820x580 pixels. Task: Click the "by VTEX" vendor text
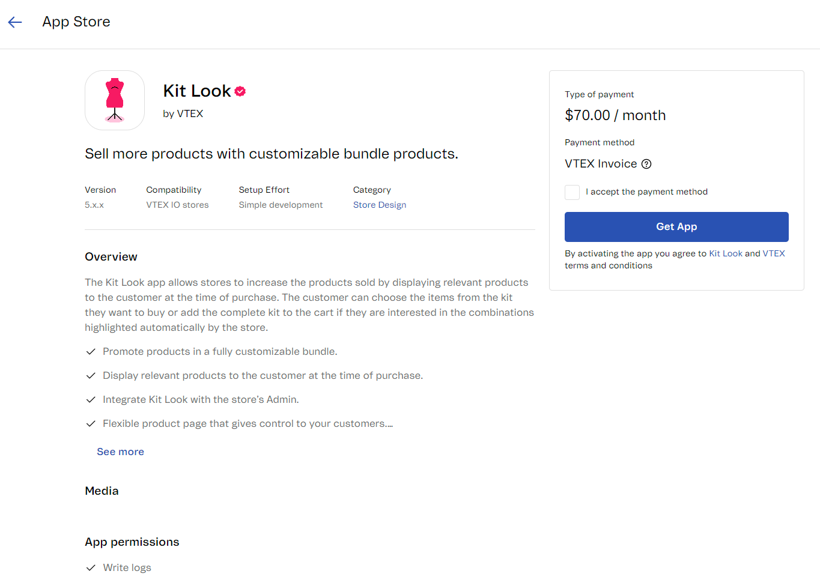pyautogui.click(x=183, y=114)
